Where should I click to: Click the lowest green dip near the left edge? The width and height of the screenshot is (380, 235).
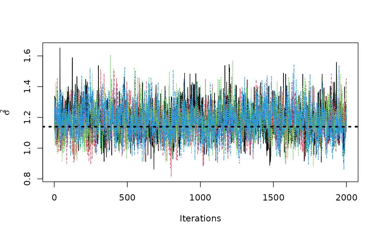pyautogui.click(x=62, y=161)
